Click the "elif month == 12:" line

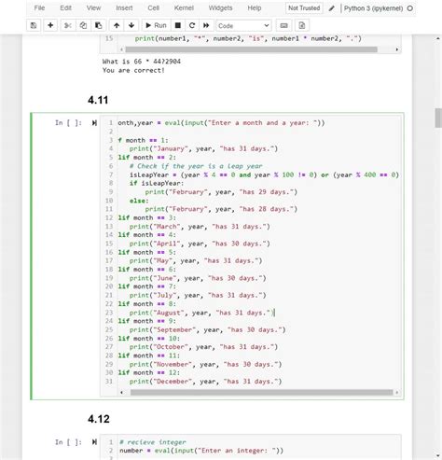149,372
